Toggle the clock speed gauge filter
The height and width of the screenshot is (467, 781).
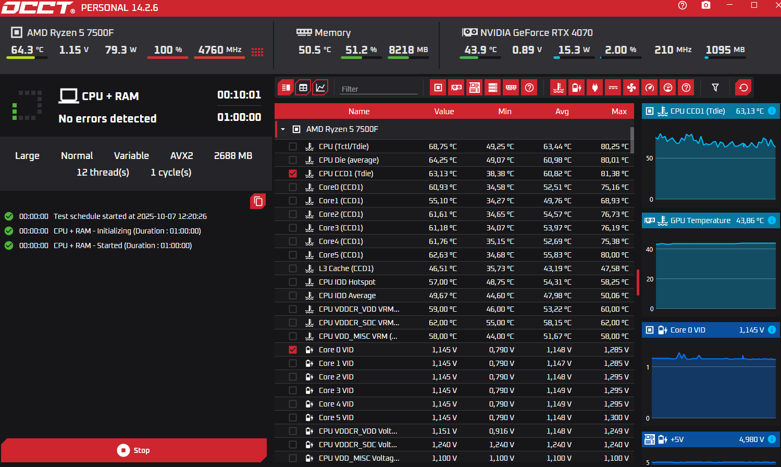650,88
